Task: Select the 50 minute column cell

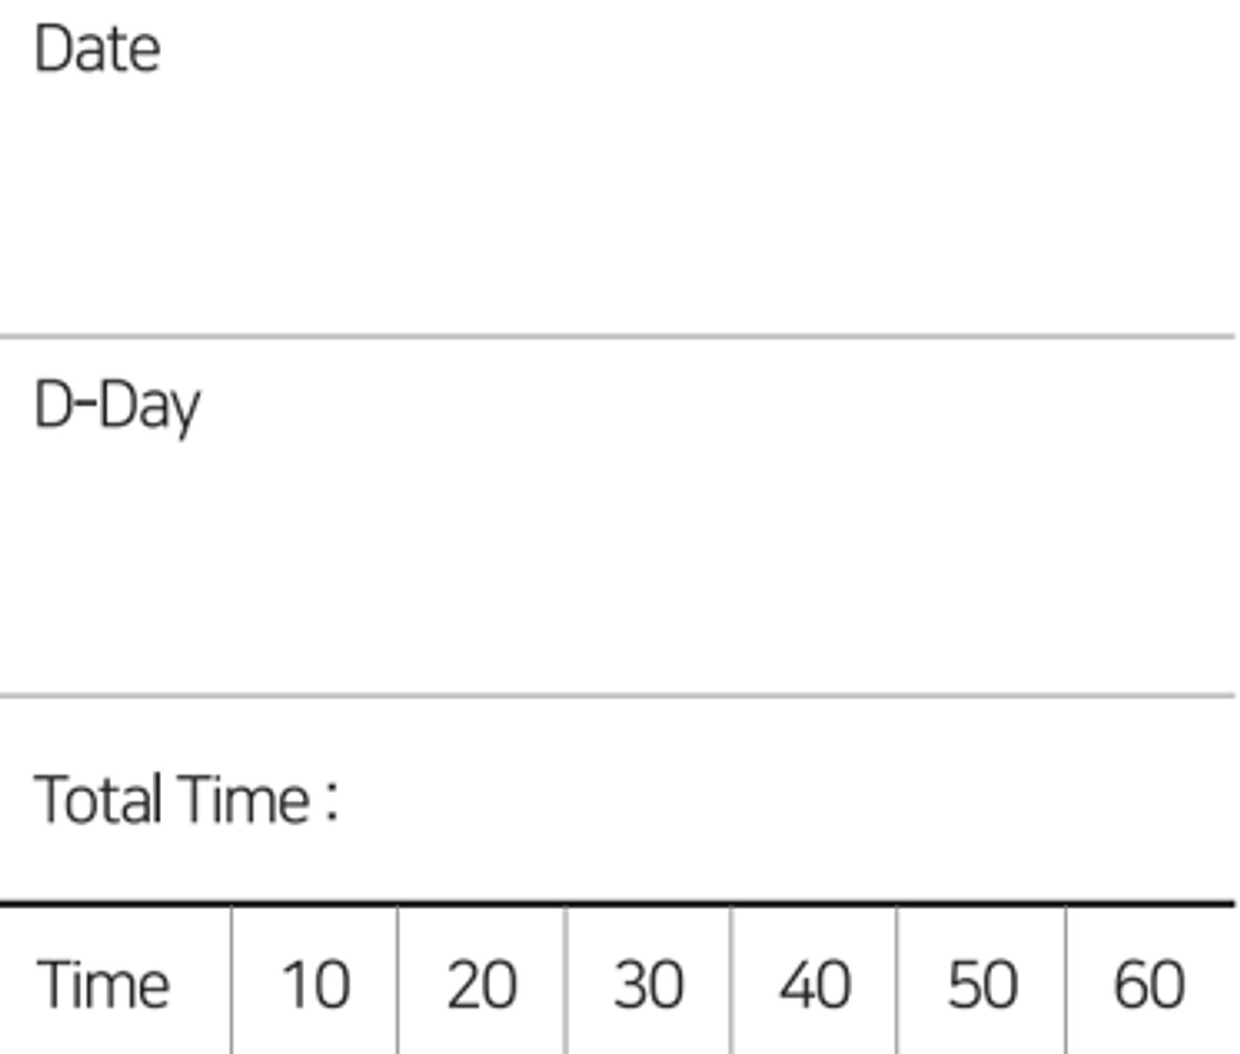Action: [x=982, y=984]
